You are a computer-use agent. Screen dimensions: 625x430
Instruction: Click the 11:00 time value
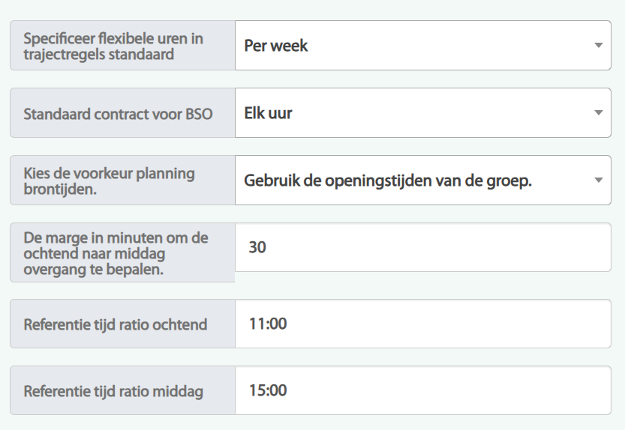coord(267,324)
